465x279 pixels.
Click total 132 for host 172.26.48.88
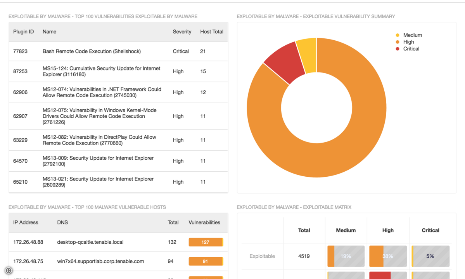(172, 242)
